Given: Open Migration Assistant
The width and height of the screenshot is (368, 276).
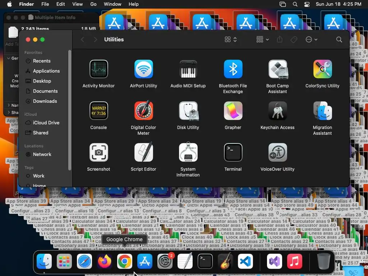Looking at the screenshot, I should 322,111.
